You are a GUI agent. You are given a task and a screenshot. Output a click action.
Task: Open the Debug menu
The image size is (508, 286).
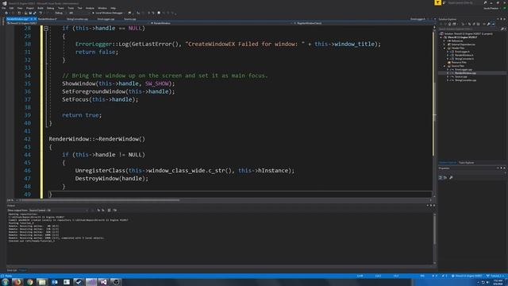[x=50, y=8]
